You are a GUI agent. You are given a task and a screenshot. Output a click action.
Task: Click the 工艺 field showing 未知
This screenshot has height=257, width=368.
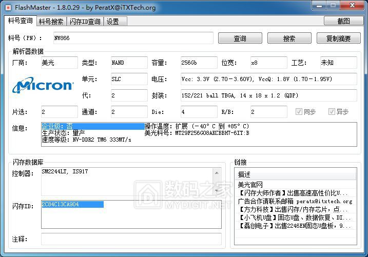[x=338, y=63]
